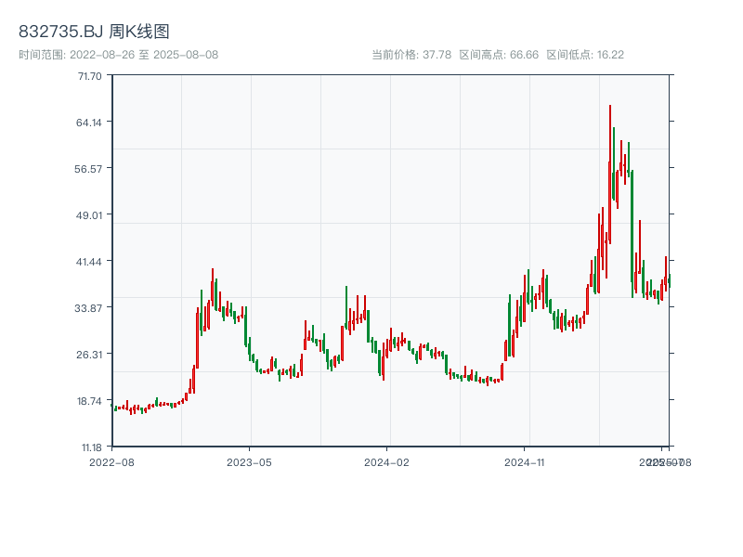This screenshot has height=557, width=743.
Task: Click the x-axis label 2024-02
Action: [386, 462]
